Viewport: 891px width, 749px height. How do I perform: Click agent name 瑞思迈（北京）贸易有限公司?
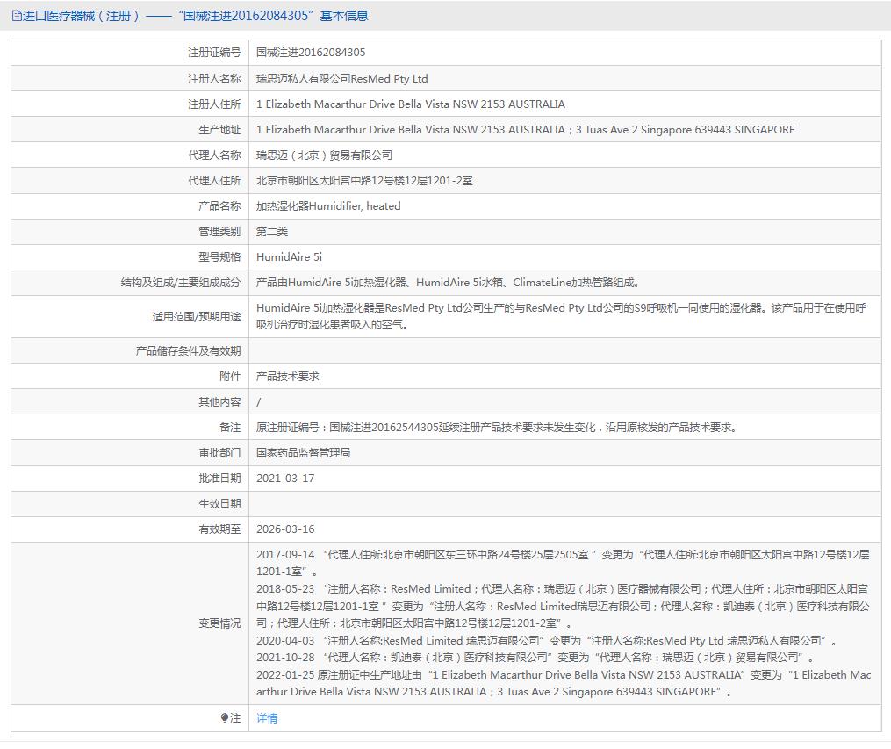pos(324,155)
